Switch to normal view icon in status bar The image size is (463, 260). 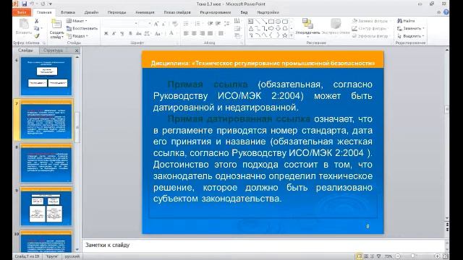(x=359, y=256)
